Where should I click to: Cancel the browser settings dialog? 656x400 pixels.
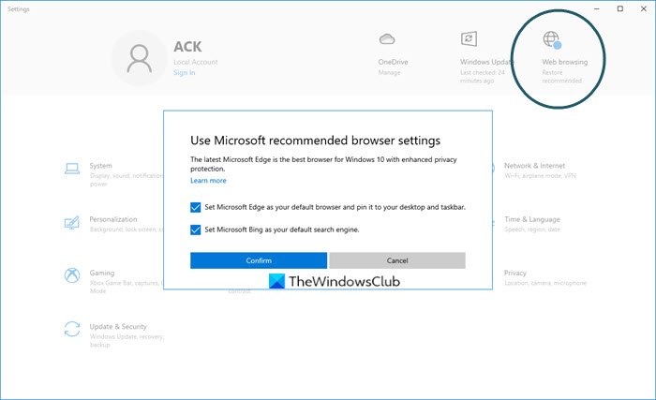click(x=397, y=260)
